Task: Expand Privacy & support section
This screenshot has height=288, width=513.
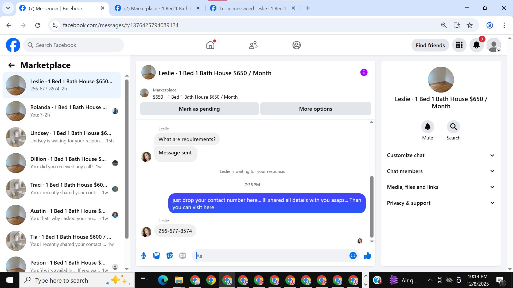Action: [441, 203]
